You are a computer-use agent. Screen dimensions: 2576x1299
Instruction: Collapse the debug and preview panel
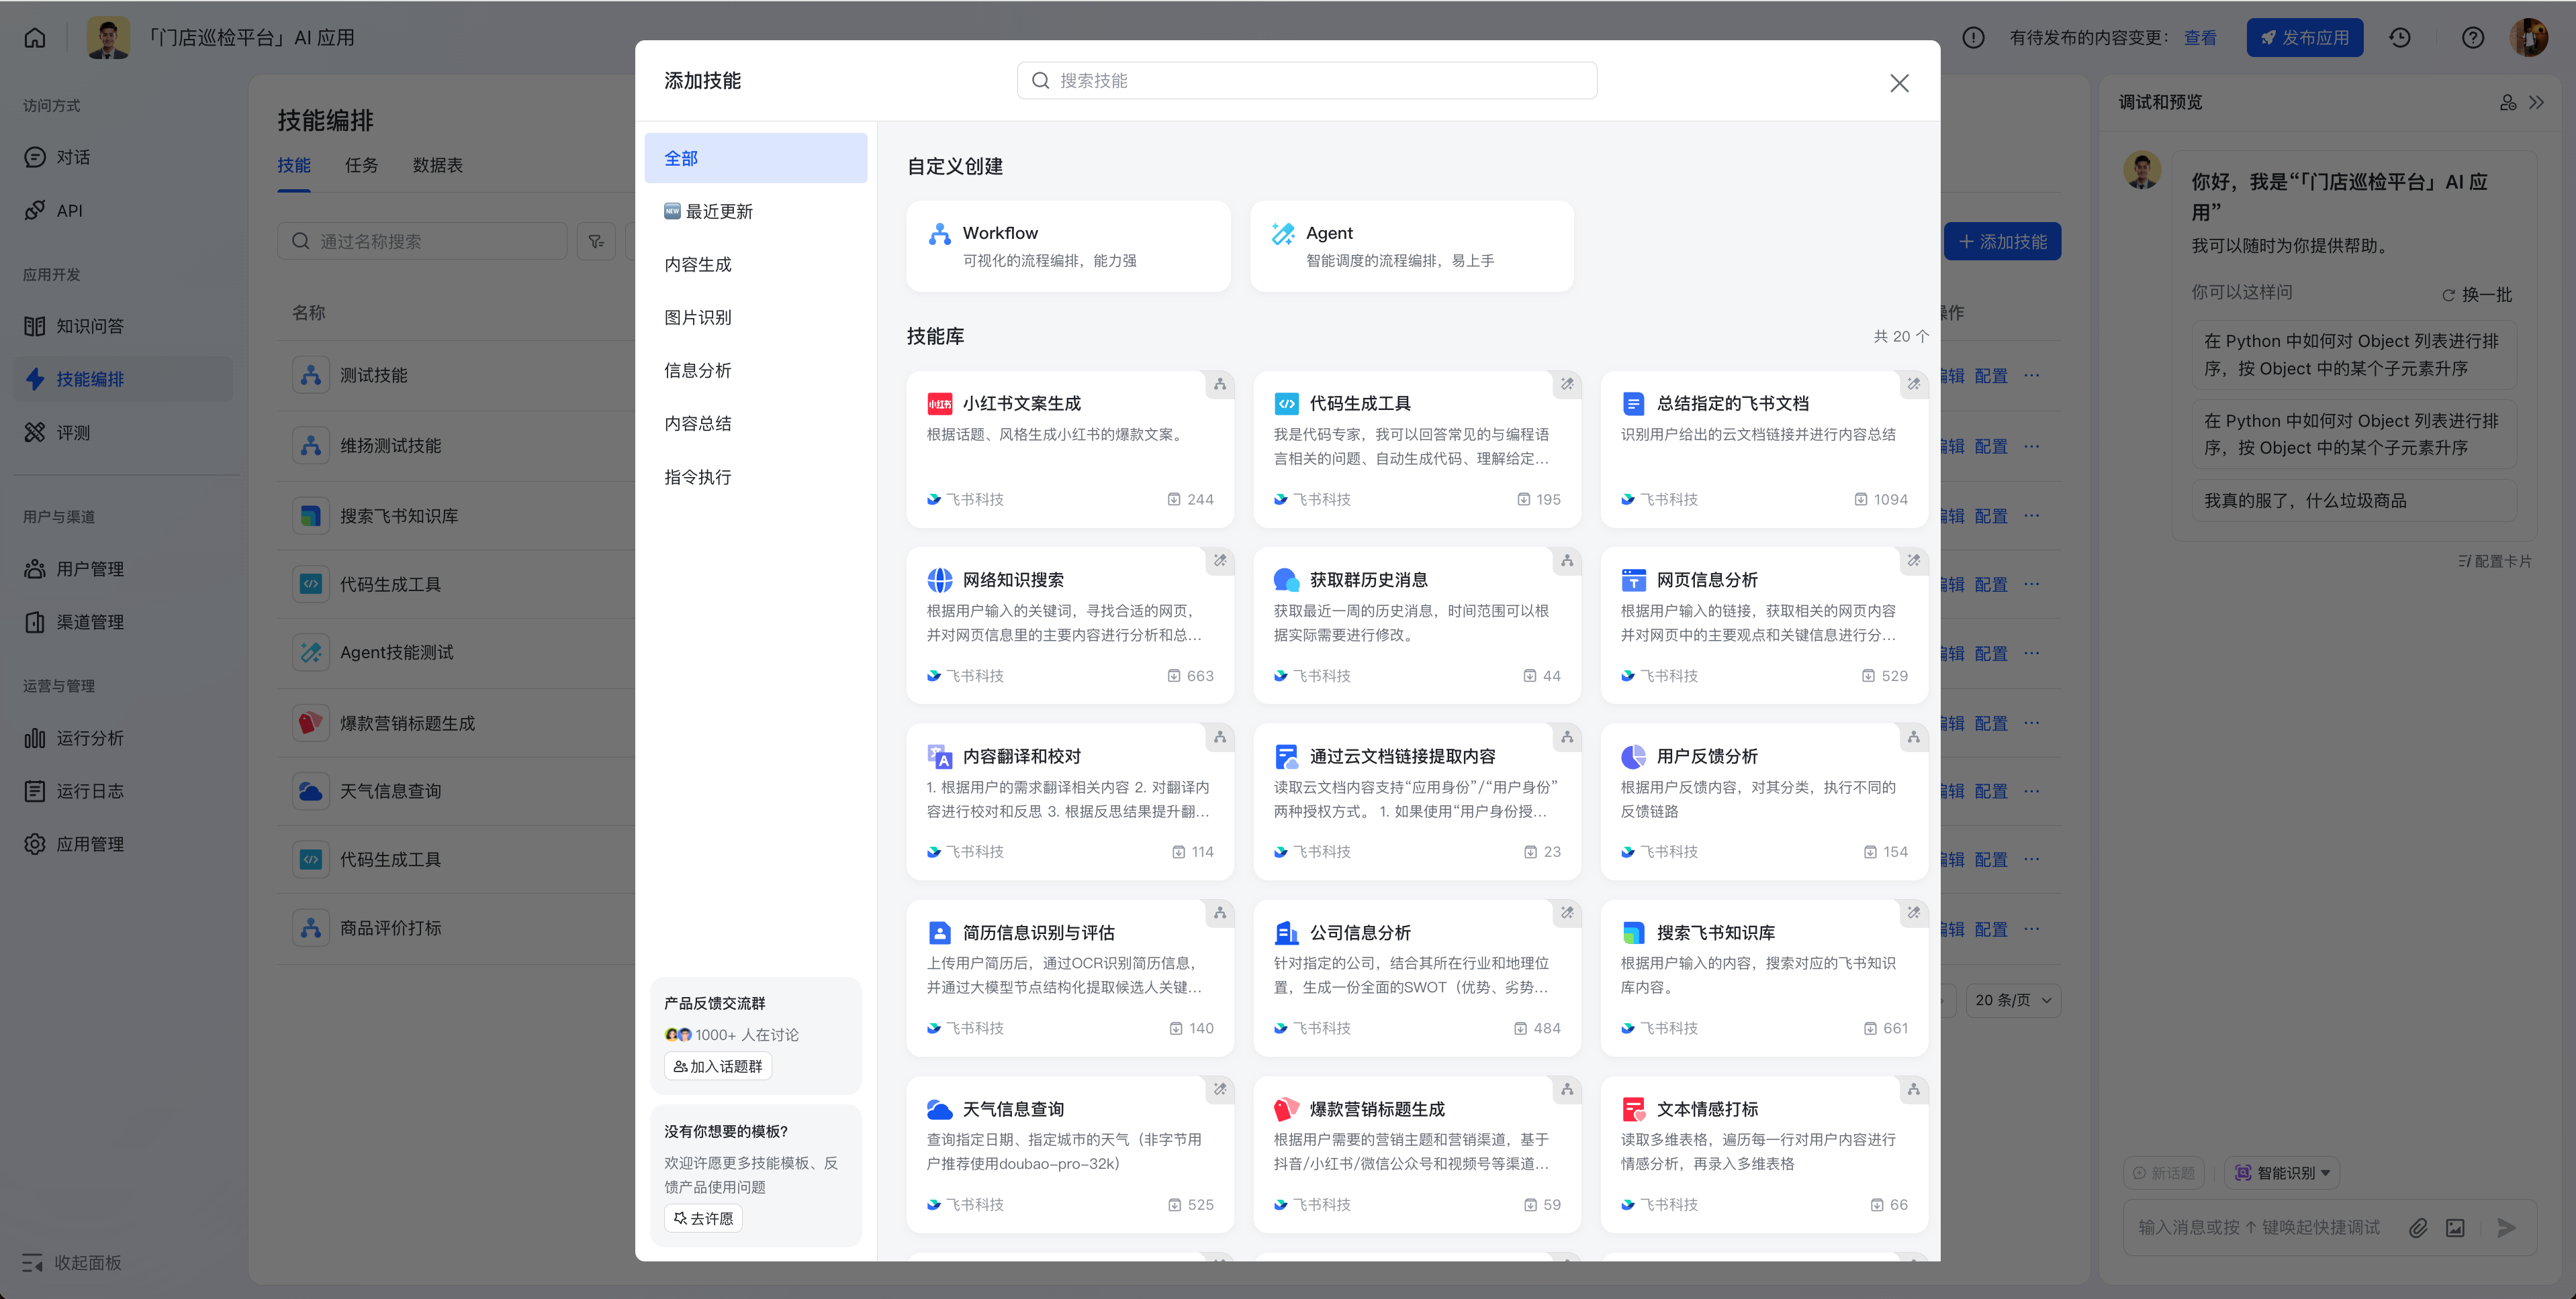[x=2537, y=102]
